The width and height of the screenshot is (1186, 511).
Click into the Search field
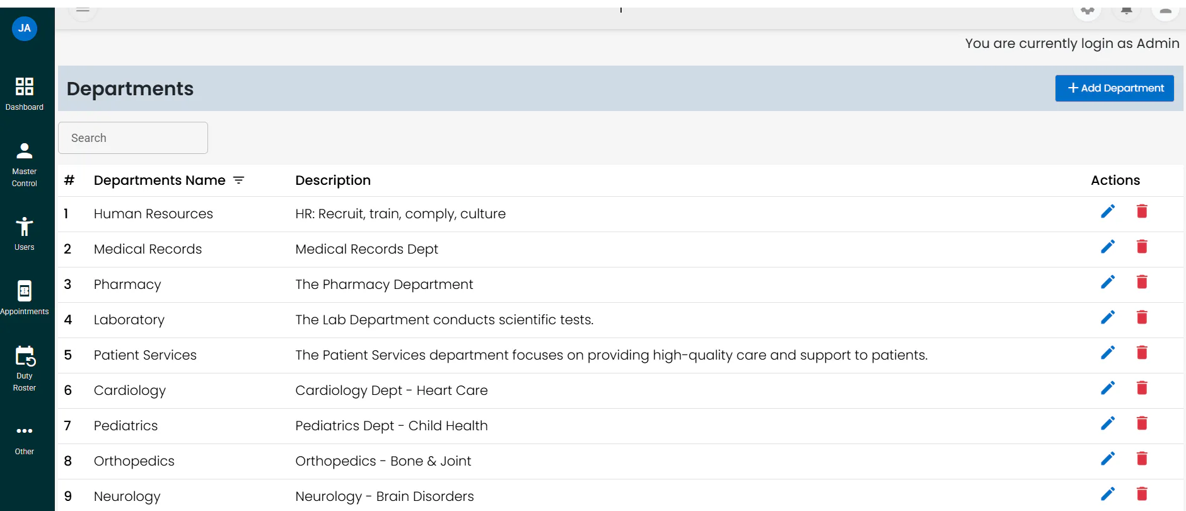click(133, 138)
